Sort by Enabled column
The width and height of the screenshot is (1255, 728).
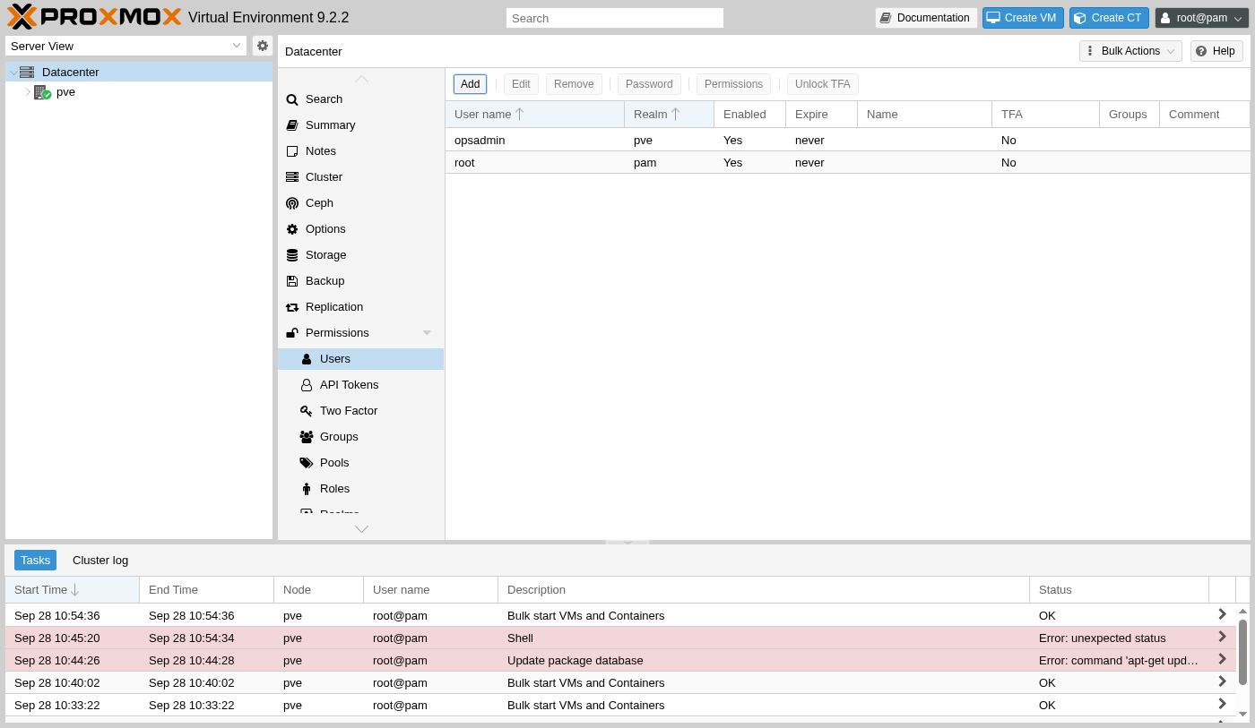click(x=750, y=115)
